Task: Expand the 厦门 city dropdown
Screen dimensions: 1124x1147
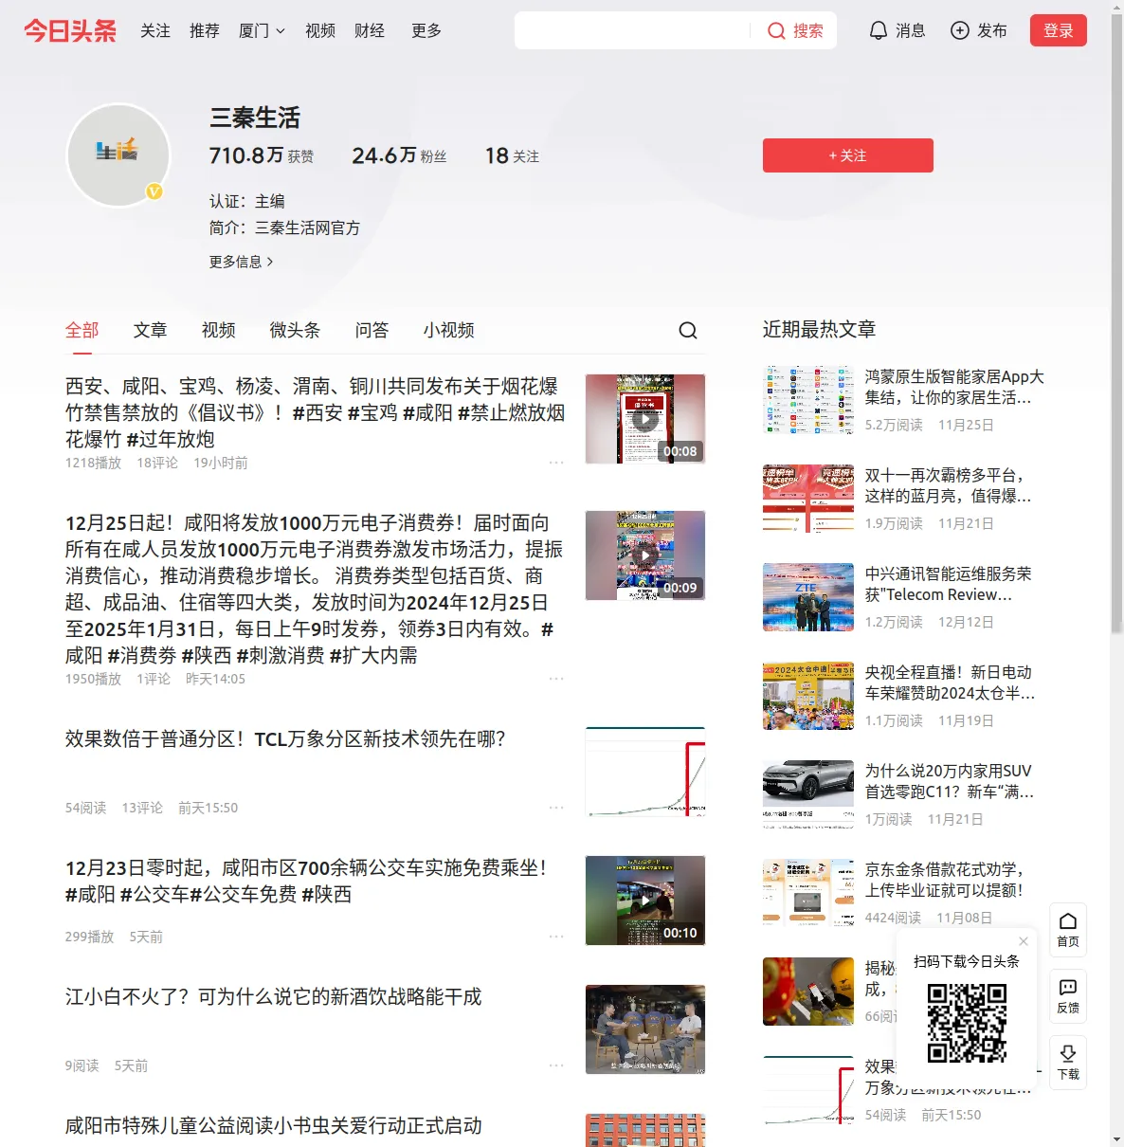Action: (x=262, y=30)
